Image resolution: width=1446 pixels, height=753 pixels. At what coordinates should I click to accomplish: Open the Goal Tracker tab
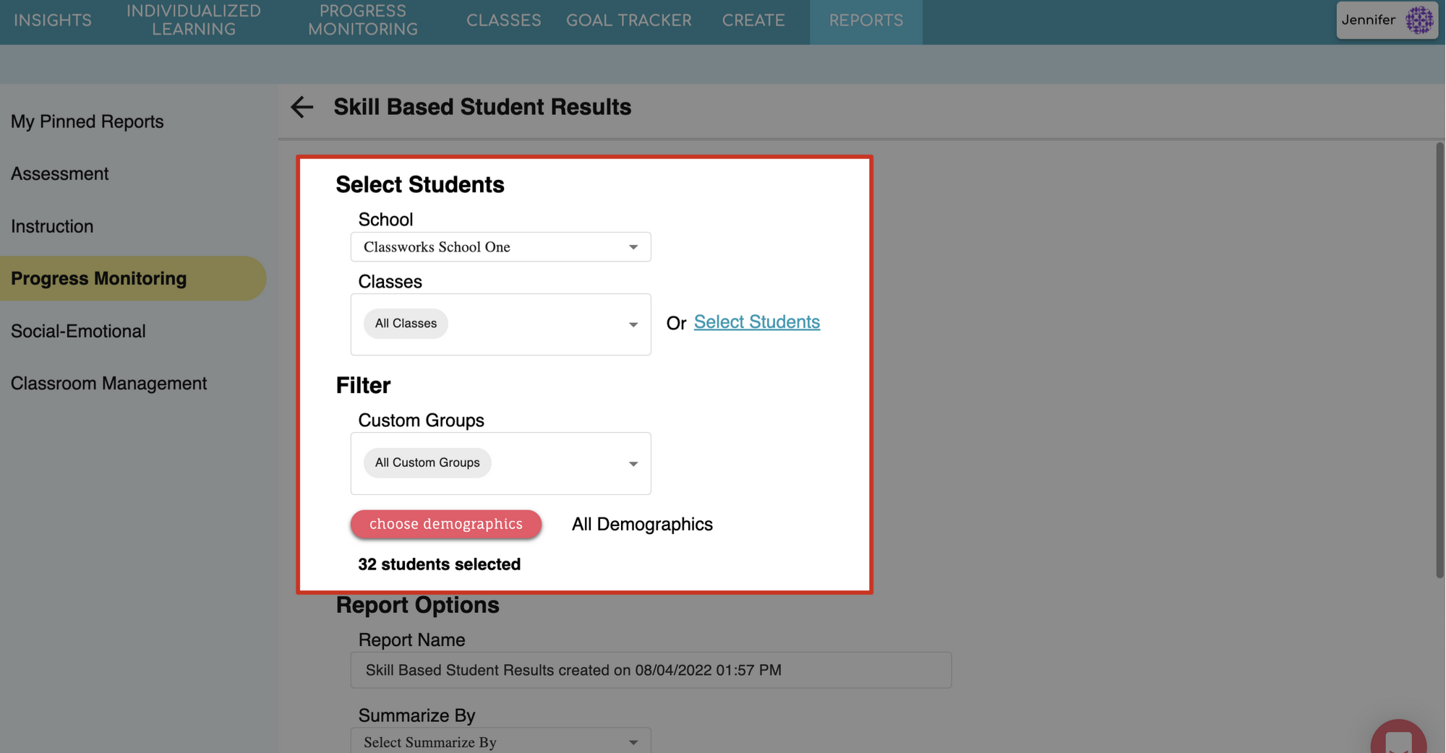coord(628,20)
